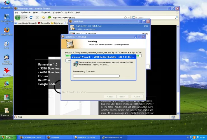Click status bar icon at Firefox bottom right

pos(173,117)
